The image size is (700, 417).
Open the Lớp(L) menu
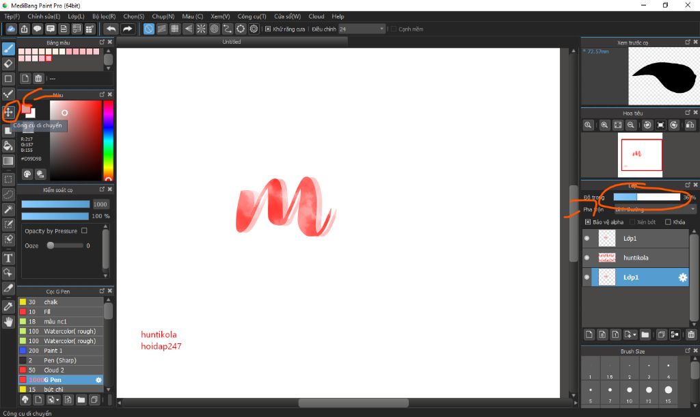(76, 16)
